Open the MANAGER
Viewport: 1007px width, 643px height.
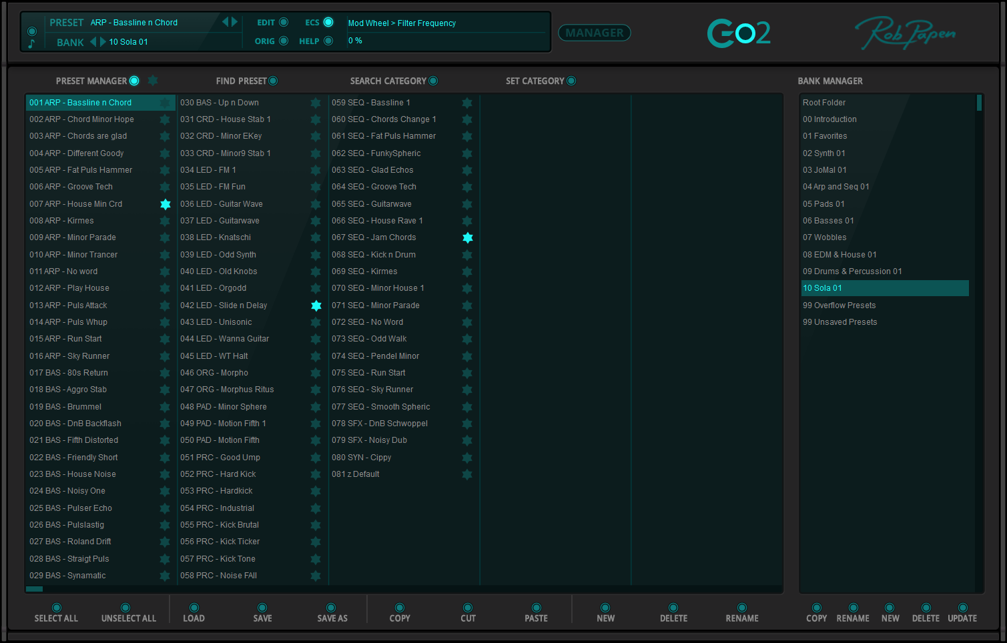pyautogui.click(x=594, y=32)
